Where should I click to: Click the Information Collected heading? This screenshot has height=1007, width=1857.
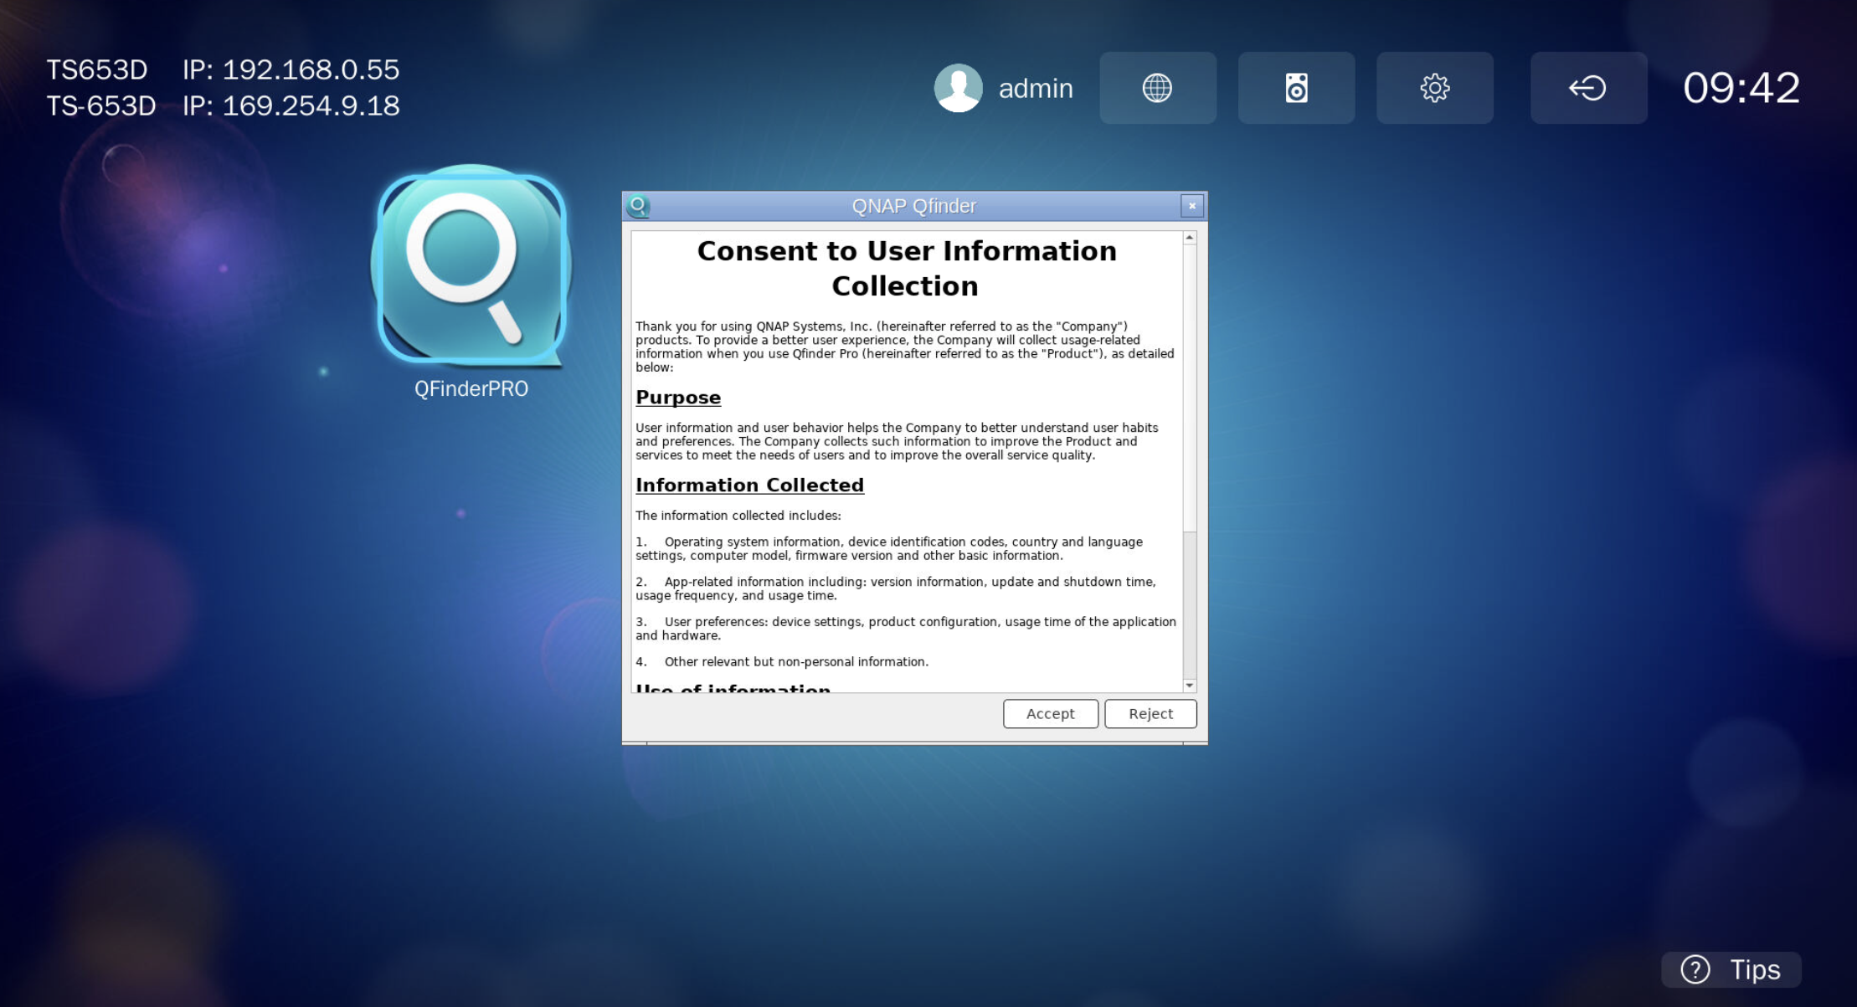click(x=749, y=486)
